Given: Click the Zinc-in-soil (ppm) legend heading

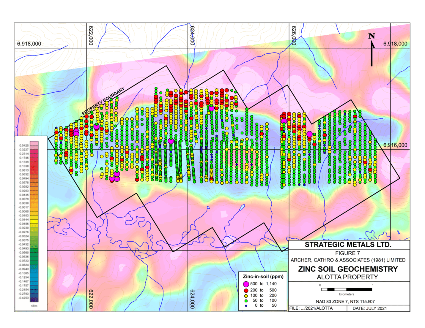Looking at the screenshot, I should click(x=263, y=276).
